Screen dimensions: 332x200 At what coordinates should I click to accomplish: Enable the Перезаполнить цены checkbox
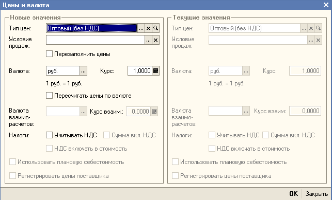click(49, 54)
